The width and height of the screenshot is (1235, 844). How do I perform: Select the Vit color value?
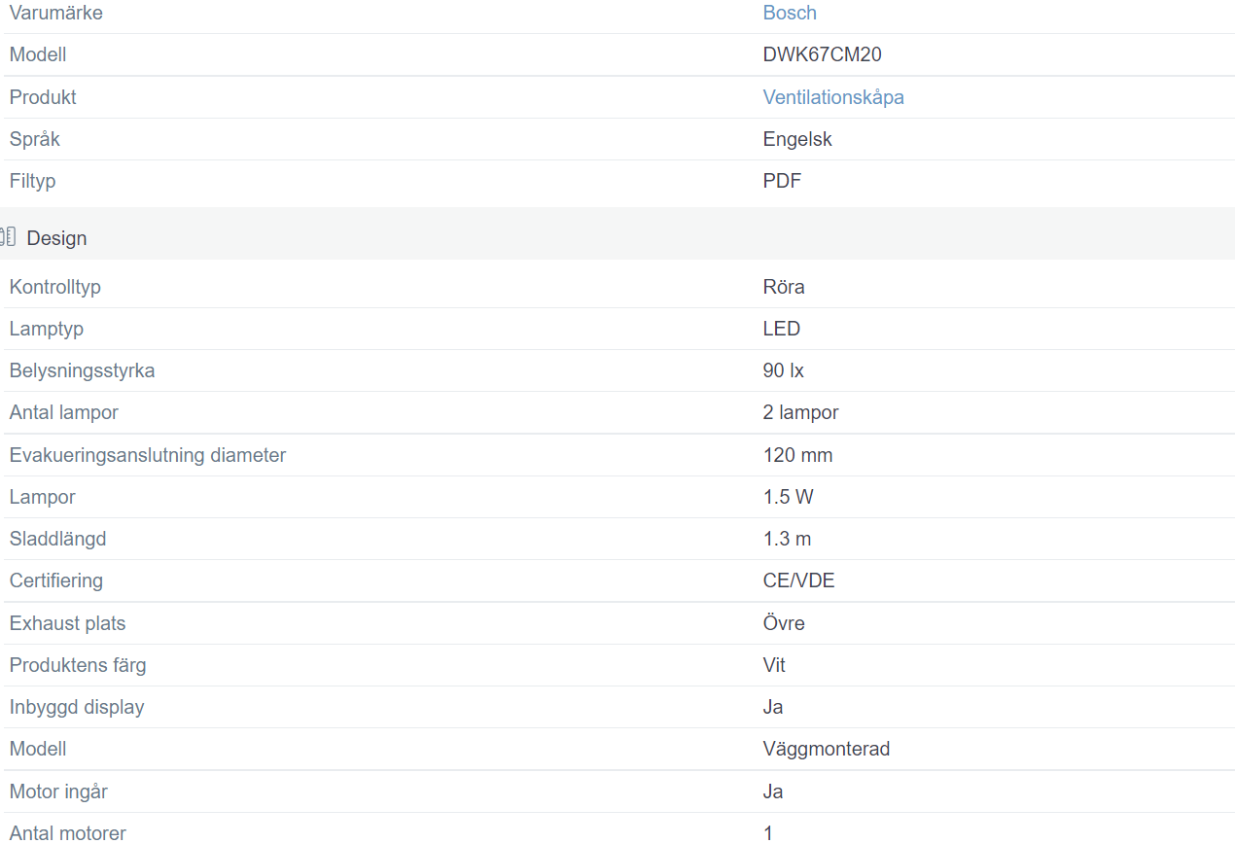coord(774,665)
